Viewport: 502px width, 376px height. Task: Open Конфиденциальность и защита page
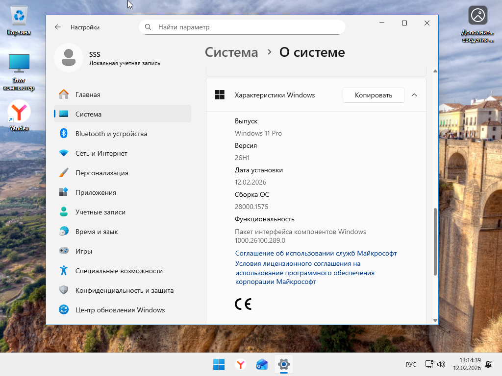pyautogui.click(x=124, y=290)
